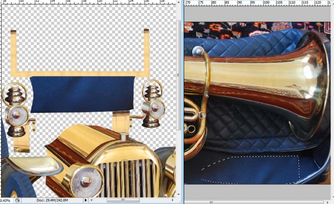Viewport: 334px width, 204px height.
Task: Click the blue fabric panel in car document
Action: click(82, 94)
